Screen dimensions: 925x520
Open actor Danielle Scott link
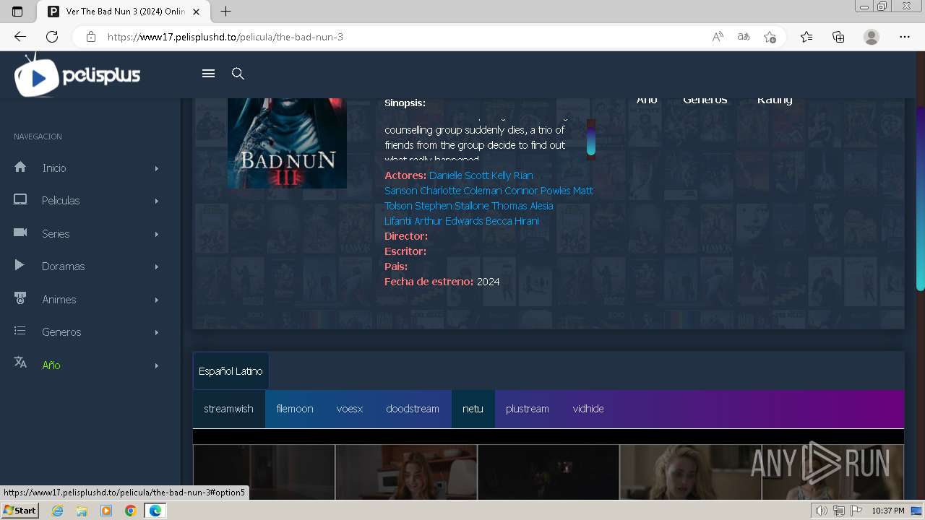(x=459, y=175)
